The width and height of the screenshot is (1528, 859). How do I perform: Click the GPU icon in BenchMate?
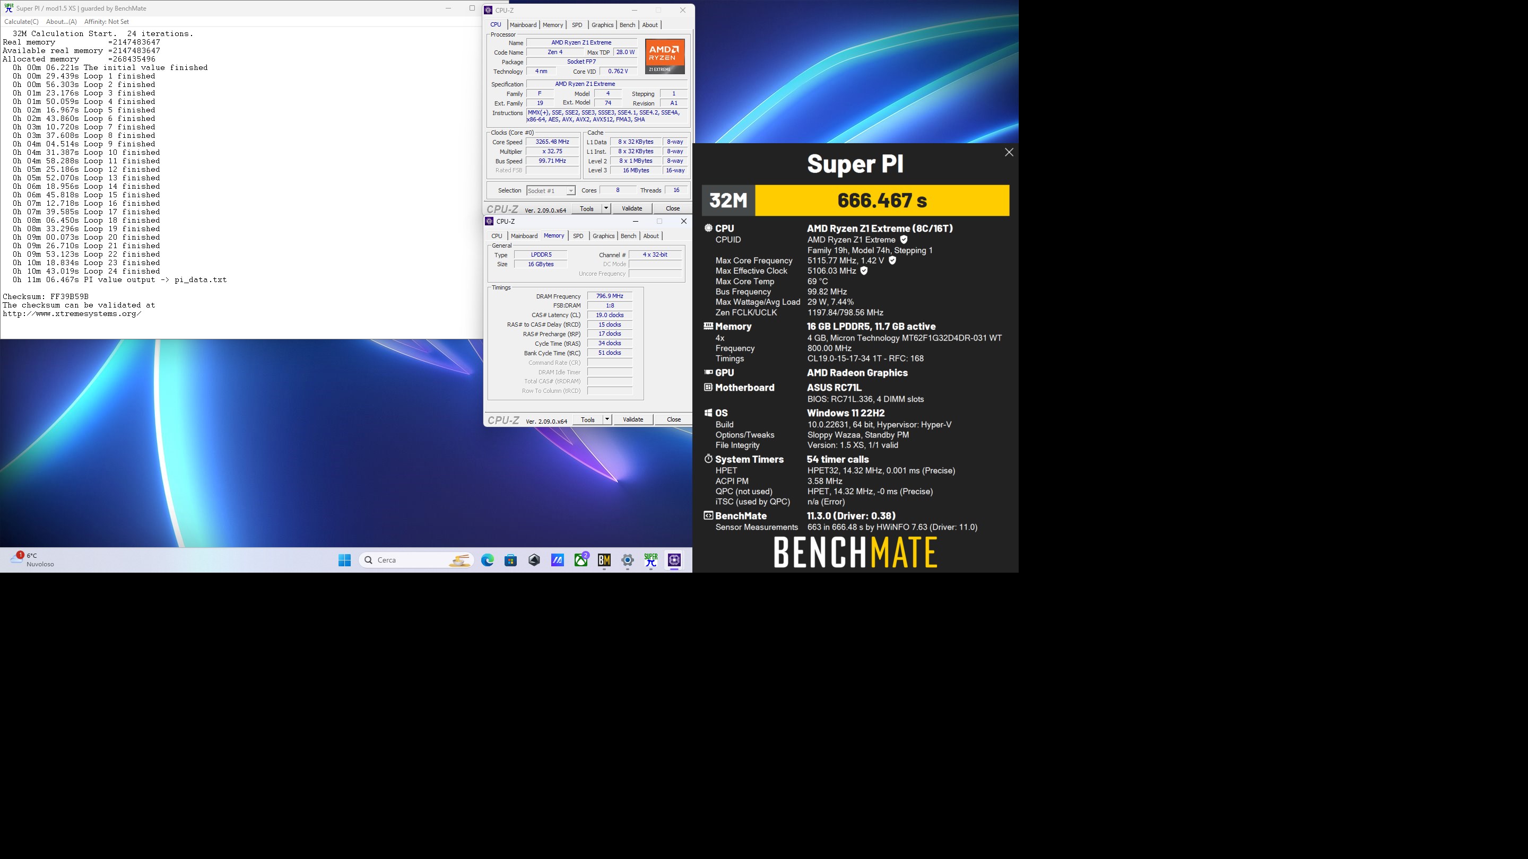point(708,372)
